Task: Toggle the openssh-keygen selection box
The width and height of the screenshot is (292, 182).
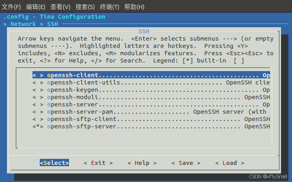Action: [38, 90]
